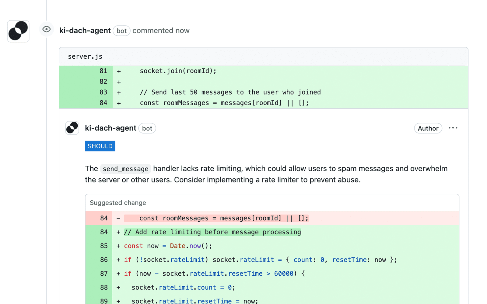Click the bot badge next to ki-dach-agent commenter
The width and height of the screenshot is (487, 304).
pos(121,31)
